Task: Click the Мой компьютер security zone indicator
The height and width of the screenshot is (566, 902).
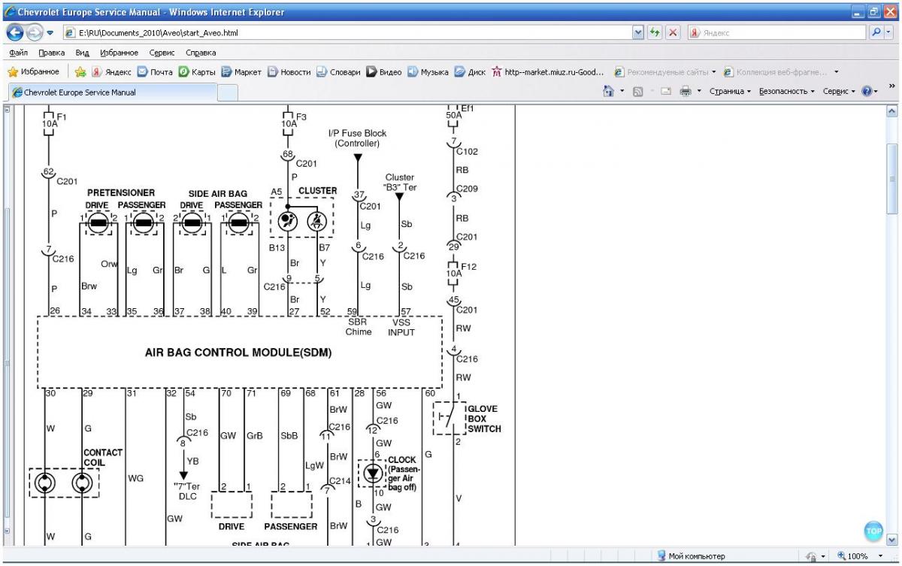Action: (x=692, y=556)
